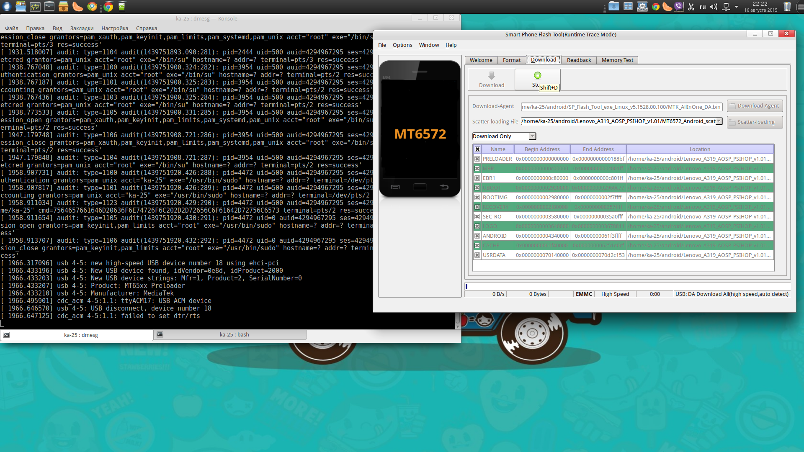804x452 pixels.
Task: Expand hidden system tray icons arrow
Action: pos(737,7)
